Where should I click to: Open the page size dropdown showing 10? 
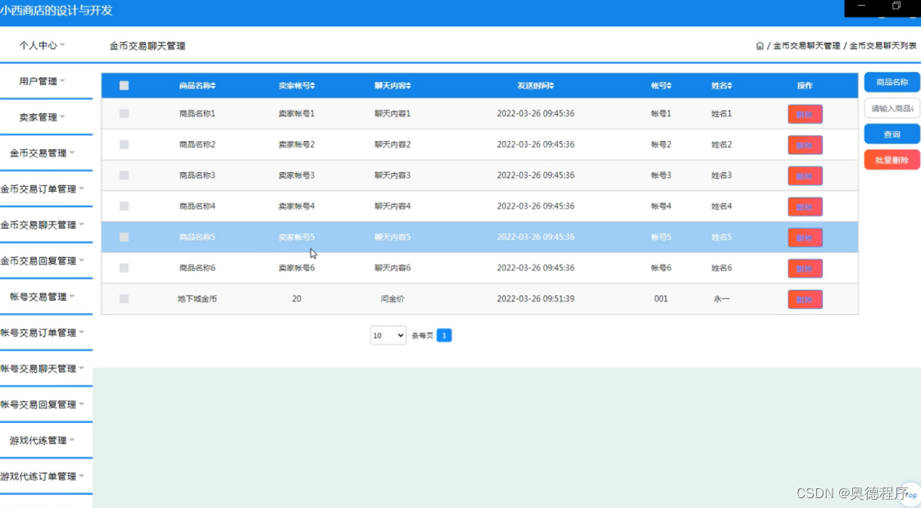(x=387, y=335)
